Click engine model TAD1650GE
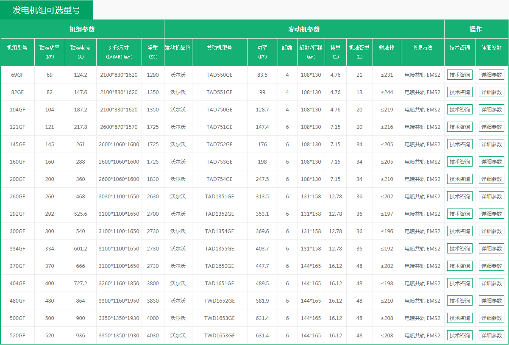This screenshot has width=509, height=345. tap(220, 266)
